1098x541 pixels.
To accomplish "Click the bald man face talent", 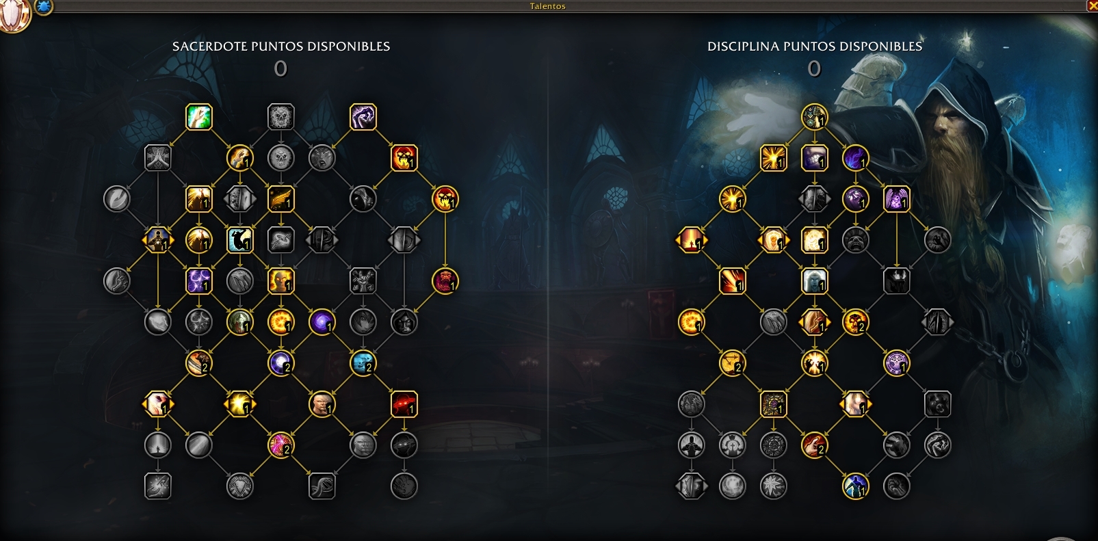I will [x=322, y=404].
